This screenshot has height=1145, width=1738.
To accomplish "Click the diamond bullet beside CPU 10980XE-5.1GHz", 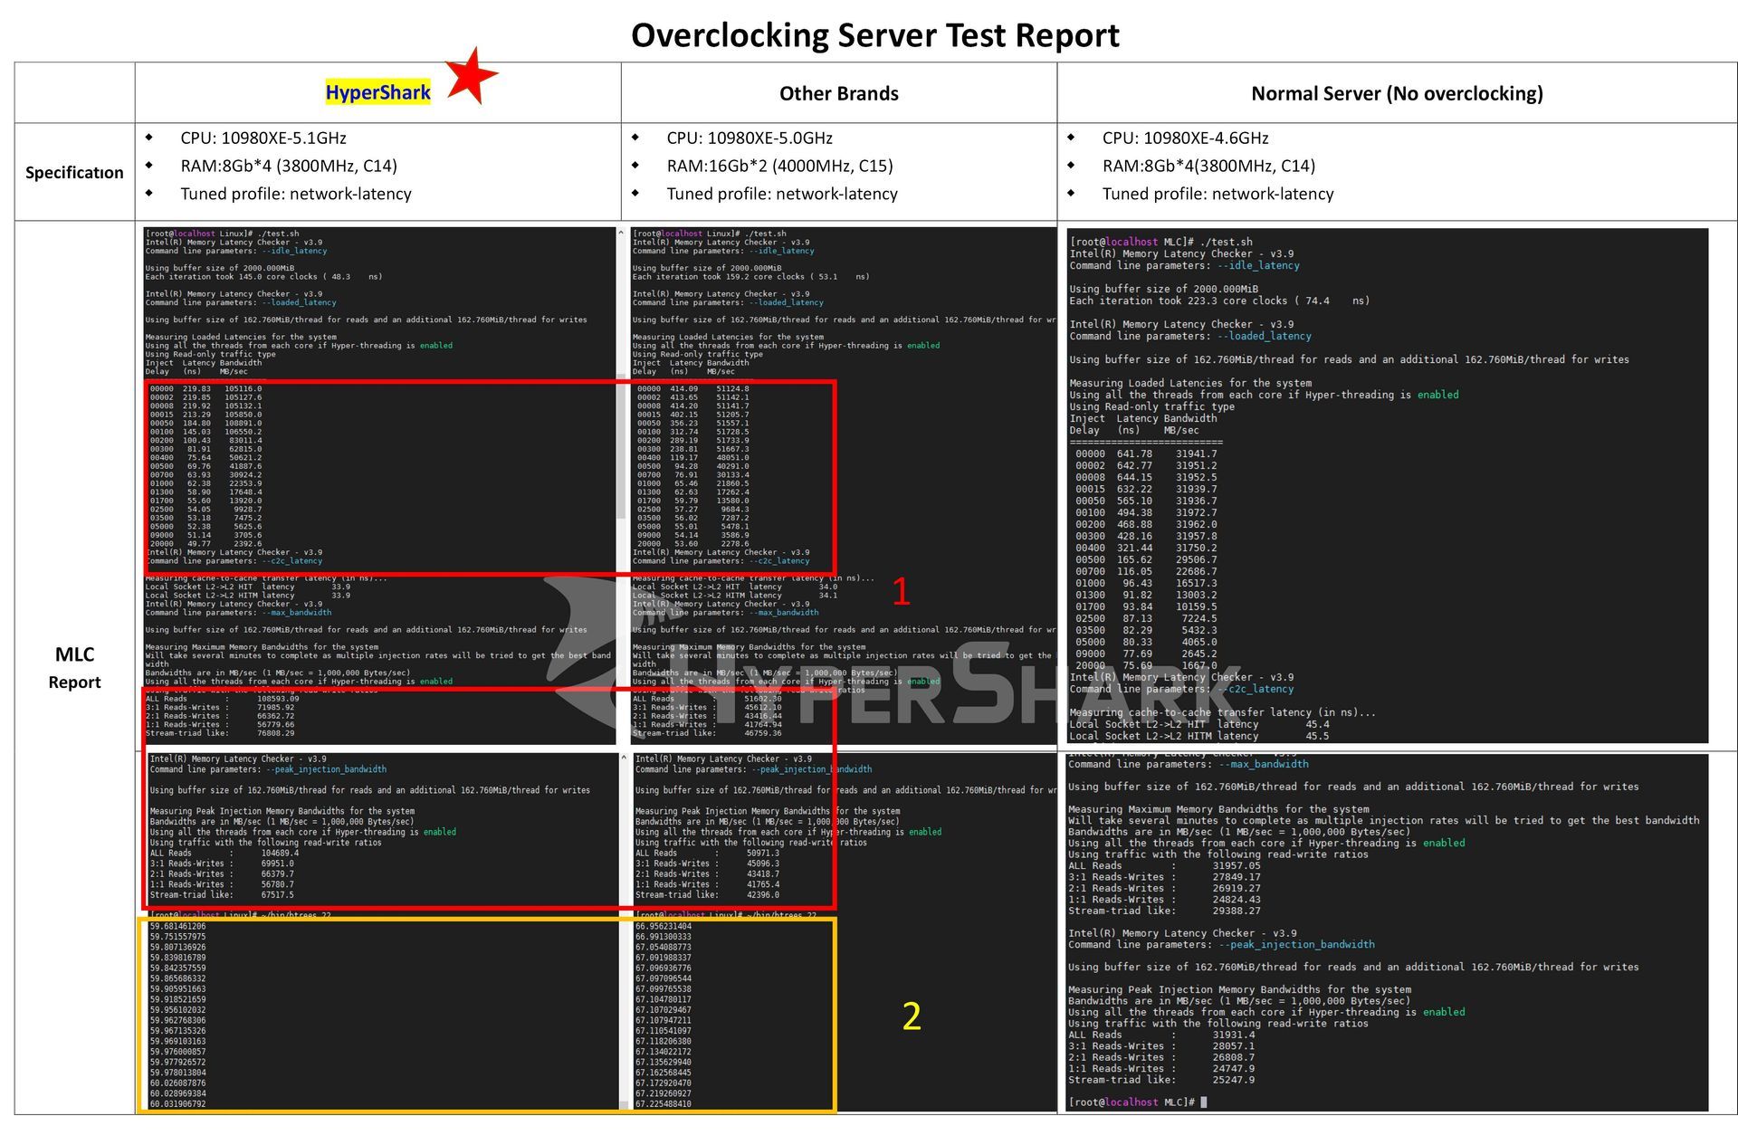I will tap(150, 138).
